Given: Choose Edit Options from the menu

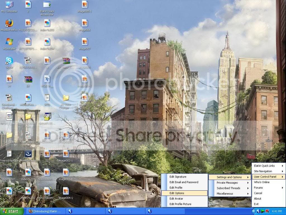Looking at the screenshot, I should coord(184,193).
